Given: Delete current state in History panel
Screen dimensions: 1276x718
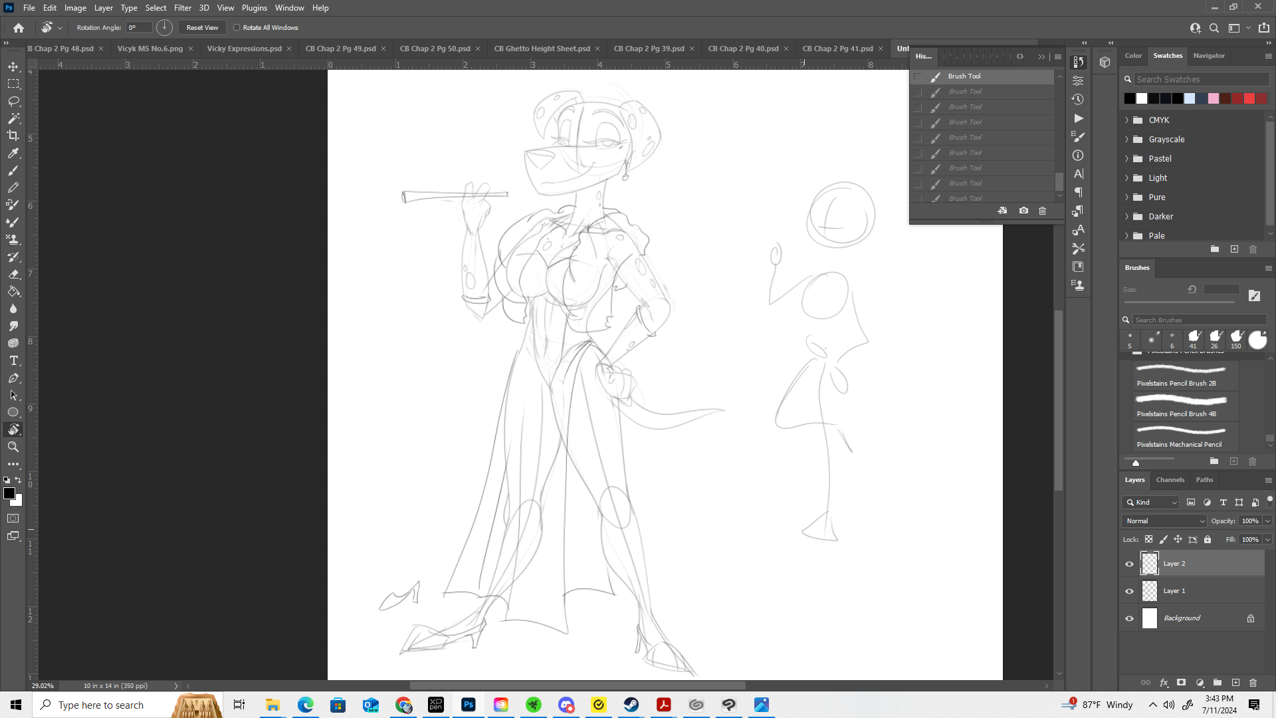Looking at the screenshot, I should (x=1042, y=211).
